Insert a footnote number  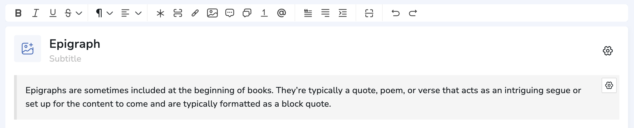point(264,13)
